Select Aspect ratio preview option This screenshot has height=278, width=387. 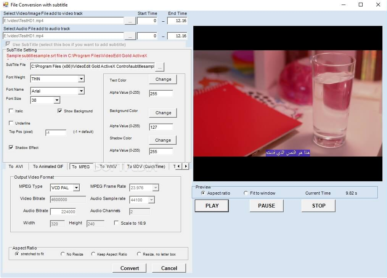[203, 193]
